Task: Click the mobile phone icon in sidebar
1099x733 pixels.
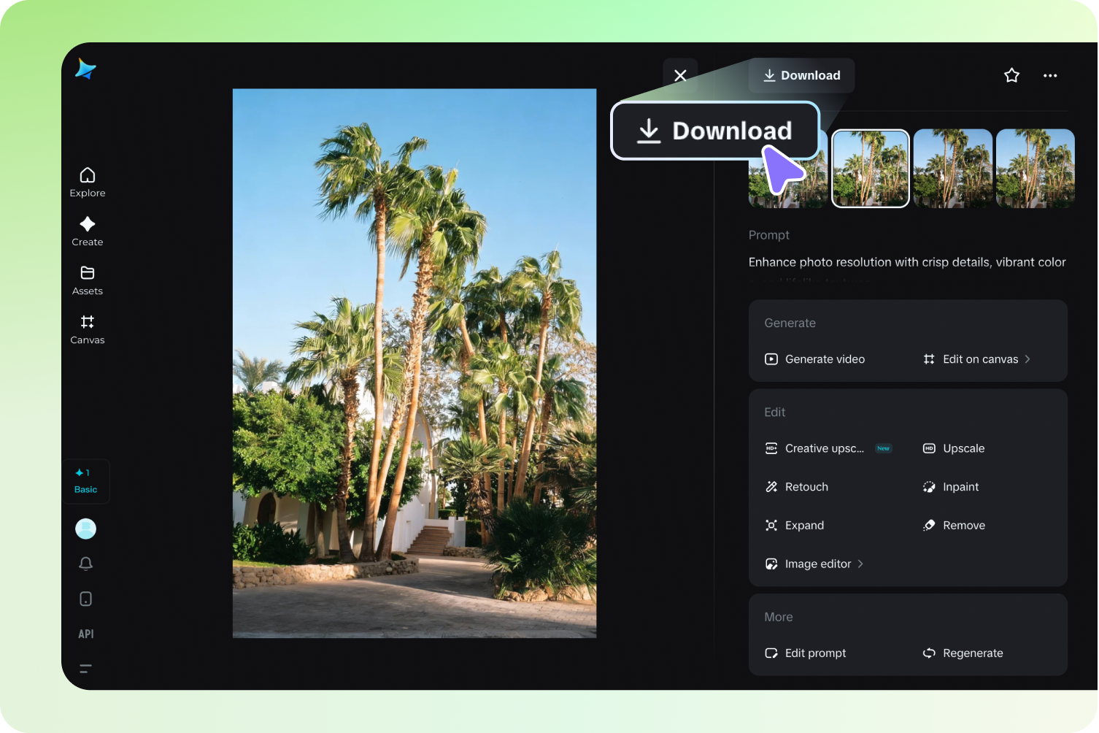Action: [86, 599]
